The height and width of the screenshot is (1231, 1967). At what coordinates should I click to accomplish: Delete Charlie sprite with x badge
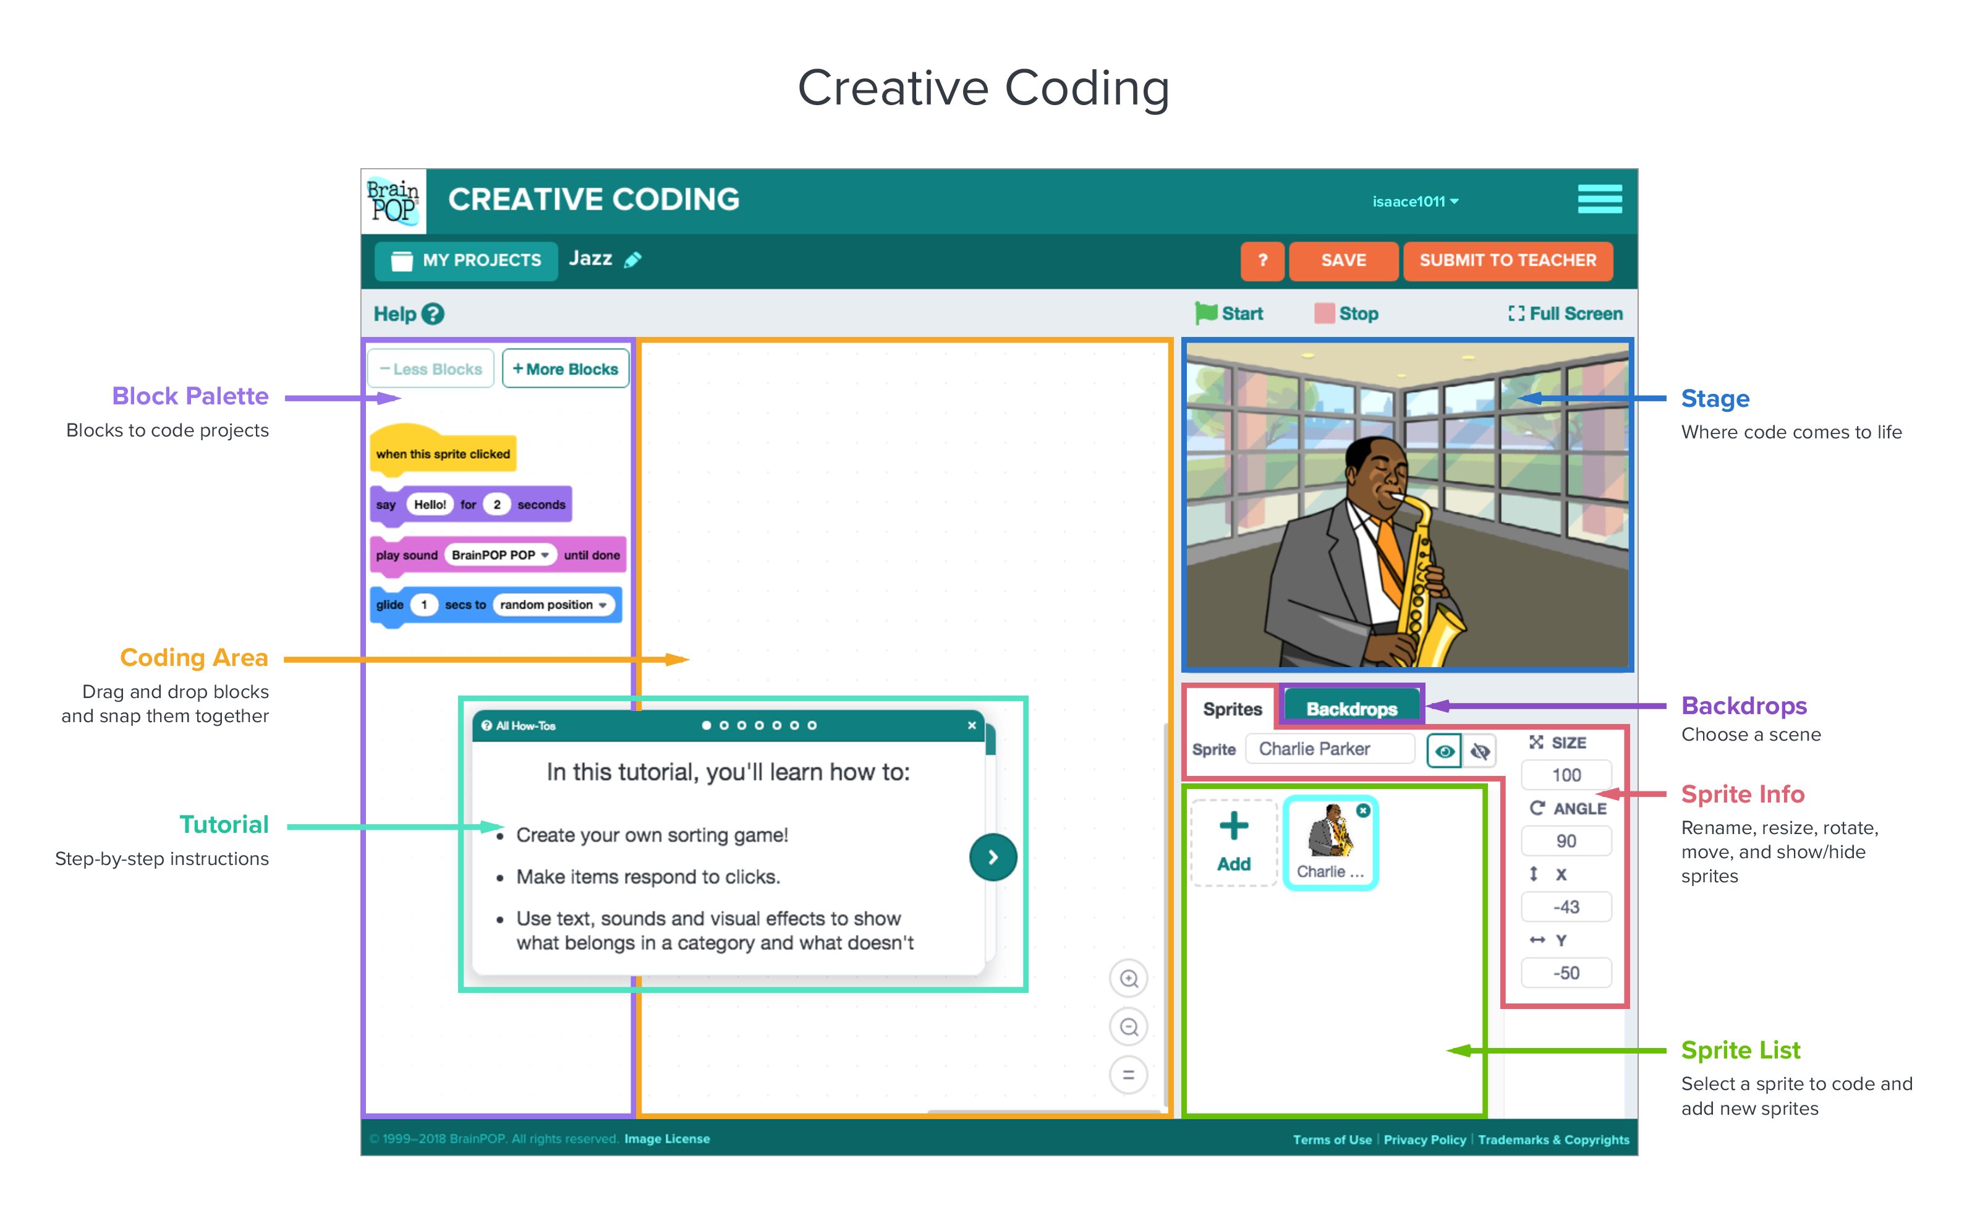pos(1363,810)
